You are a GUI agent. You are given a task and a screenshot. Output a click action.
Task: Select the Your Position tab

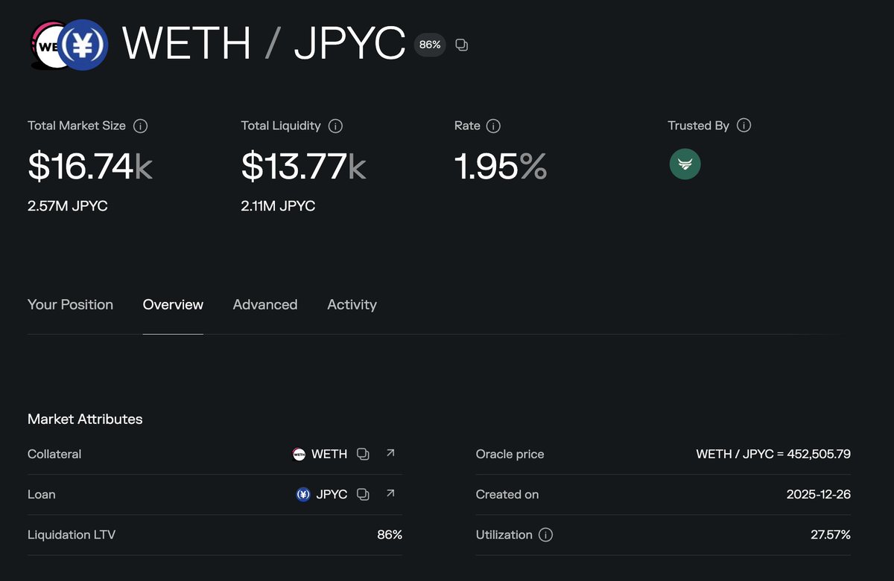(70, 304)
